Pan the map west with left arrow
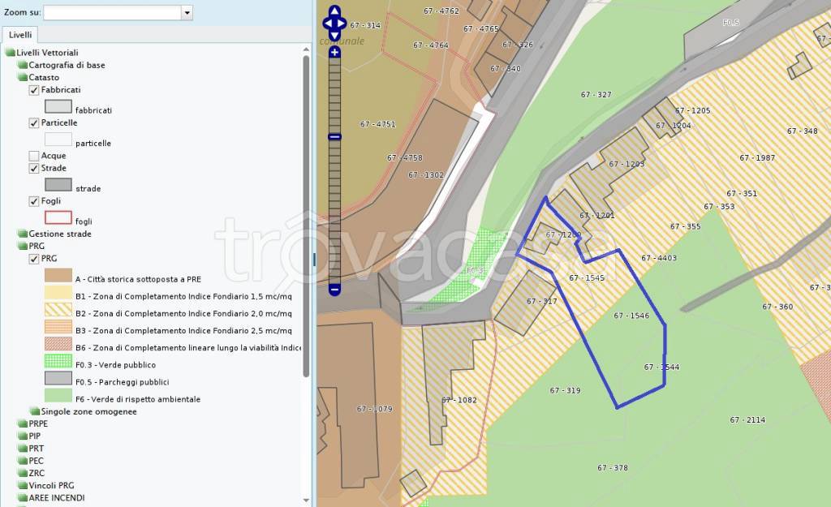 (326, 24)
